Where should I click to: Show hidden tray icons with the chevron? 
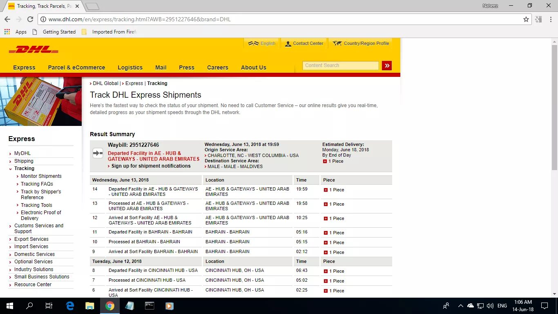coord(461,305)
